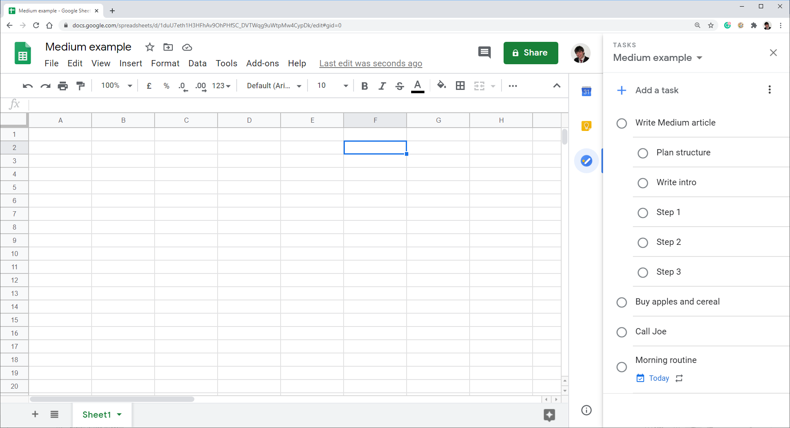Open comment history icon
Screen dimensions: 790x428
pos(484,53)
